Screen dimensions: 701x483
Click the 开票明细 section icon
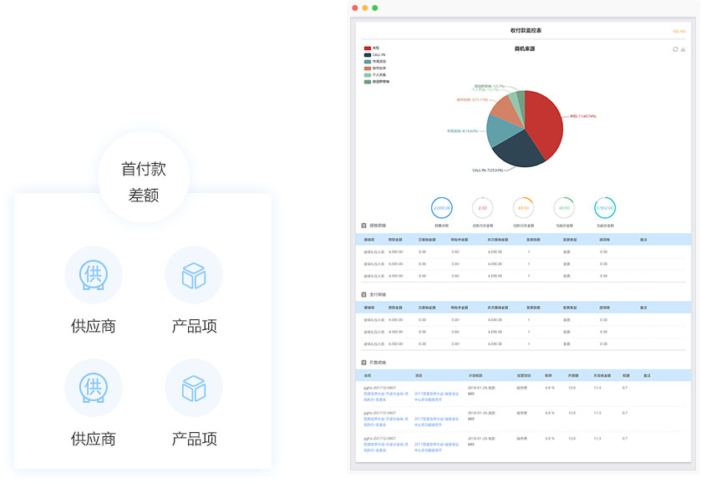point(363,363)
